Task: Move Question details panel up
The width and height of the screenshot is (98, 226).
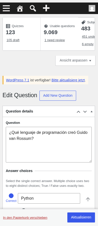Action: (x=78, y=111)
